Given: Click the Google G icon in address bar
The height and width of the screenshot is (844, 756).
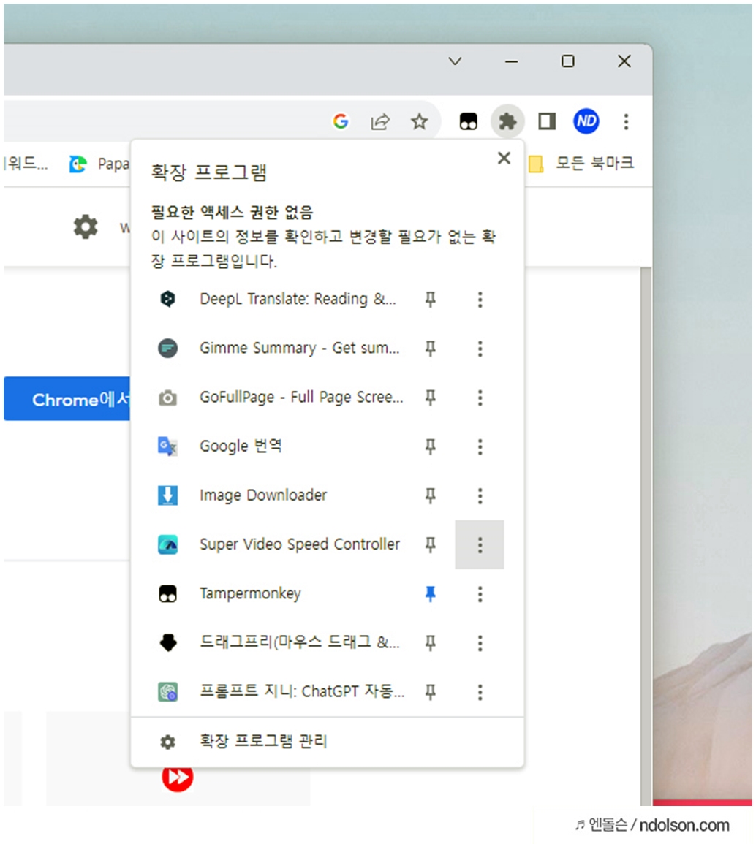Looking at the screenshot, I should pos(341,121).
